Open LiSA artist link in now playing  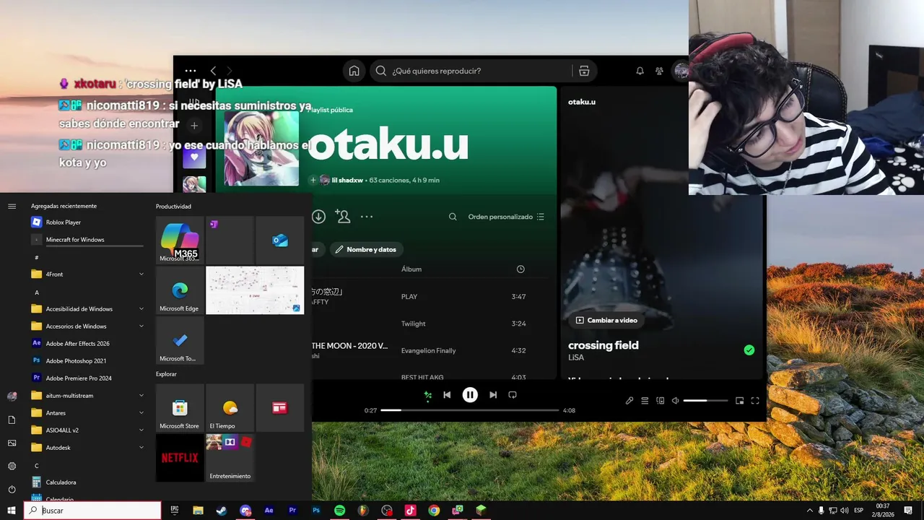pyautogui.click(x=576, y=357)
